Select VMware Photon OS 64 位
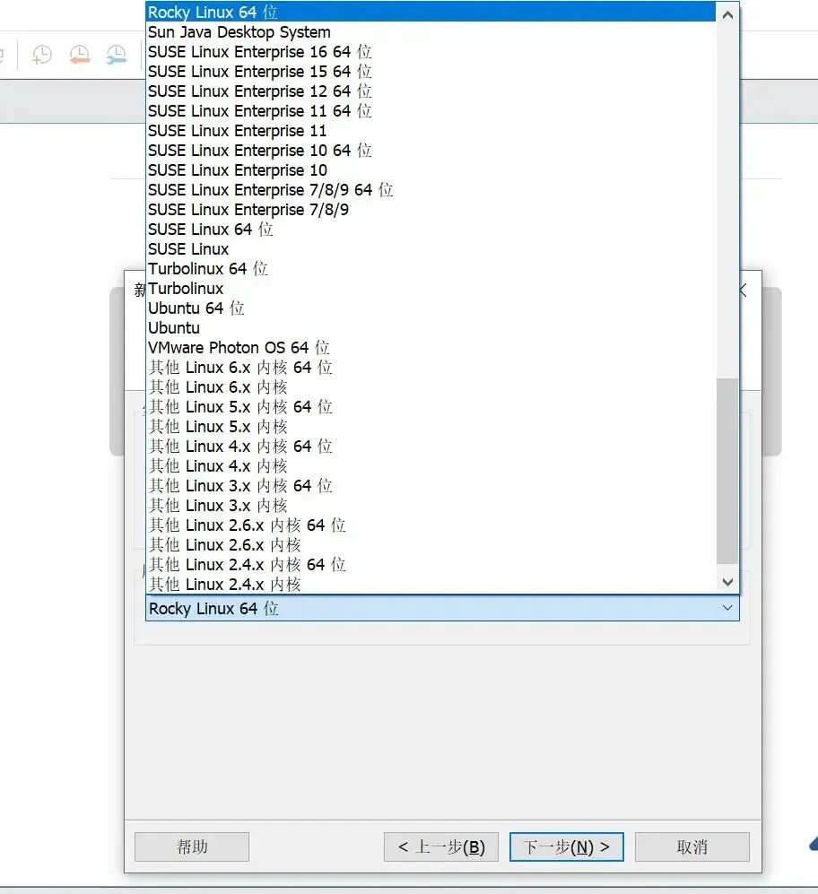This screenshot has height=894, width=818. [431, 348]
